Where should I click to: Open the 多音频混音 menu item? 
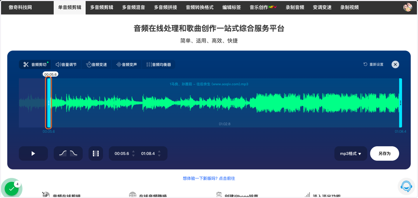134,7
